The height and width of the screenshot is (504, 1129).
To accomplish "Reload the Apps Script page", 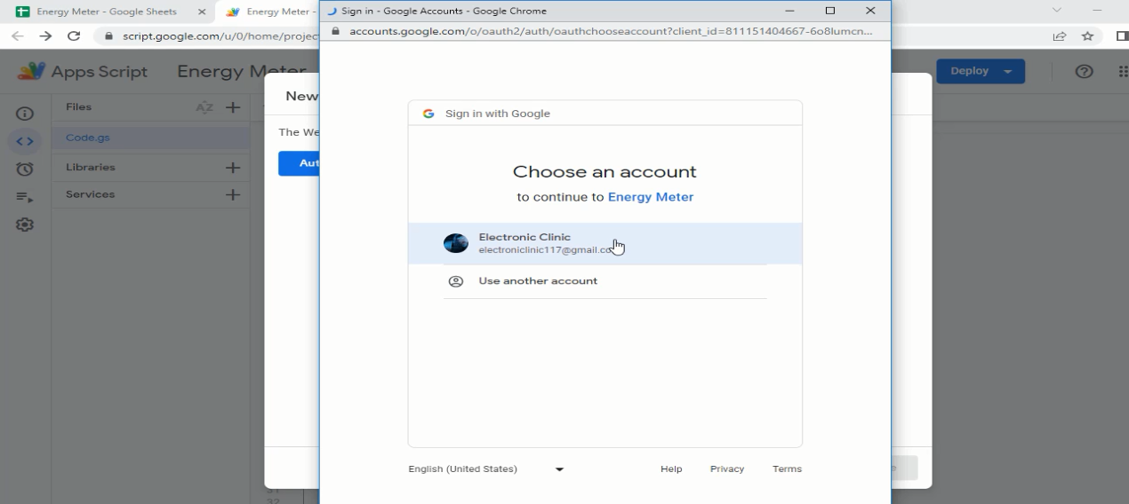I will (x=75, y=36).
